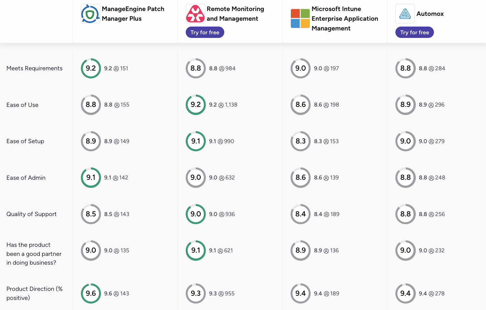
Task: Click ManageEngine's 8.5 Quality of Support ring
Action: pyautogui.click(x=91, y=214)
